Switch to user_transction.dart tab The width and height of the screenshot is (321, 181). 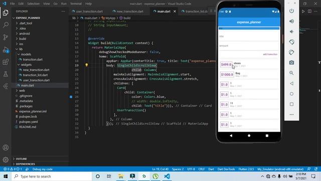point(89,12)
